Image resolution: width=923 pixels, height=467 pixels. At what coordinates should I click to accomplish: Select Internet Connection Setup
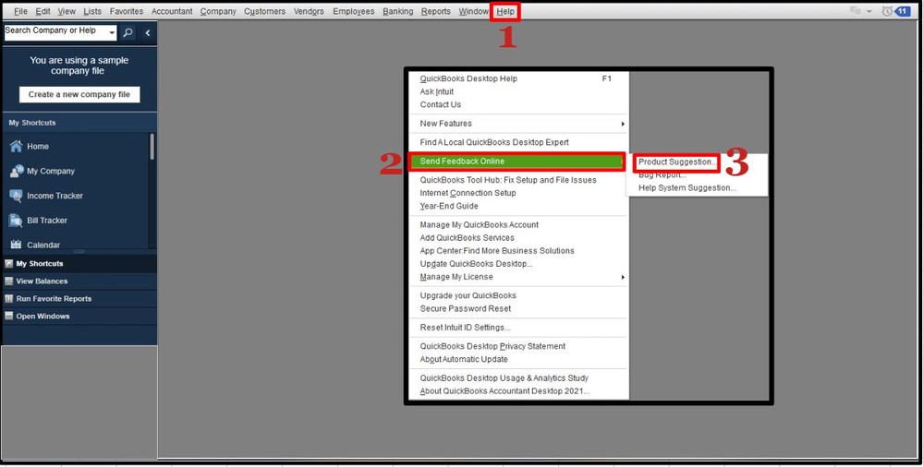pos(519,193)
